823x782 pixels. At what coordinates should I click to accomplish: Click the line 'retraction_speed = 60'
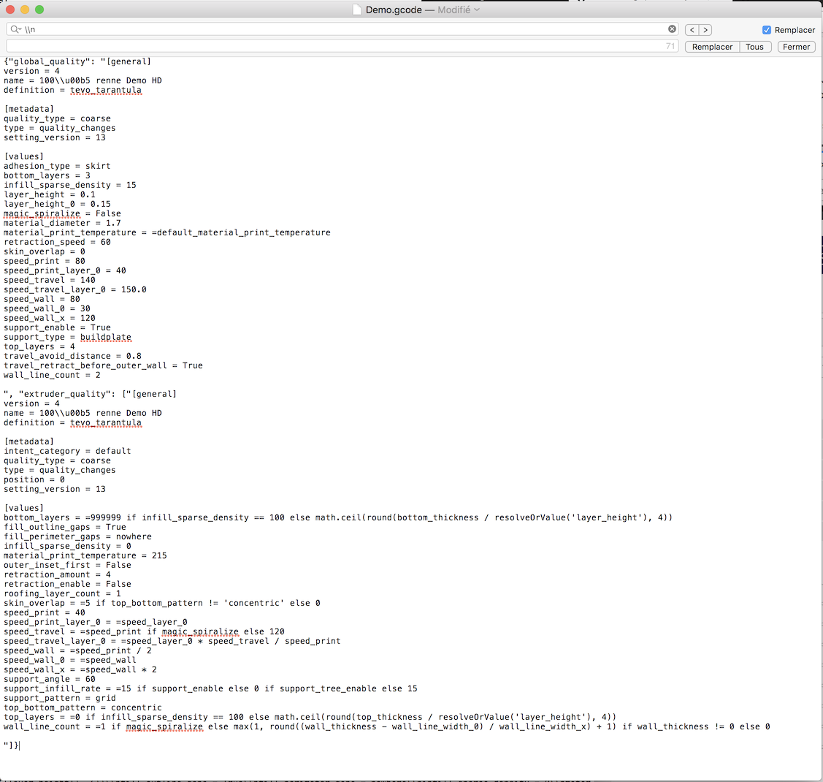(x=57, y=242)
